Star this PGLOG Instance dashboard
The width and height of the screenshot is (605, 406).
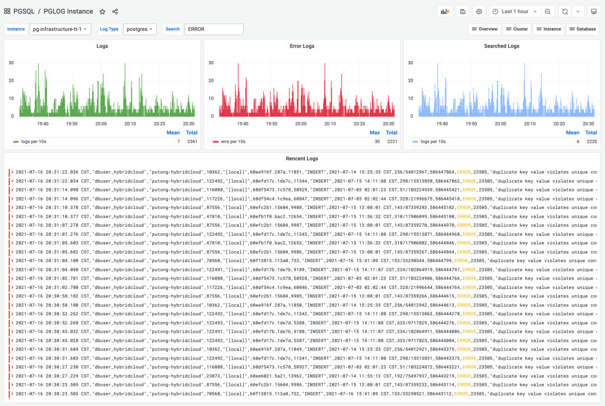coord(103,12)
